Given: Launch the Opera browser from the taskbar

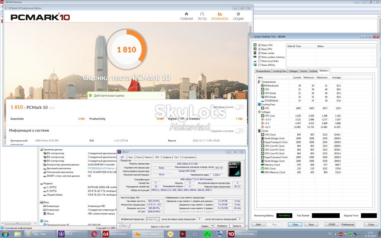Looking at the screenshot, I should click(94, 234).
